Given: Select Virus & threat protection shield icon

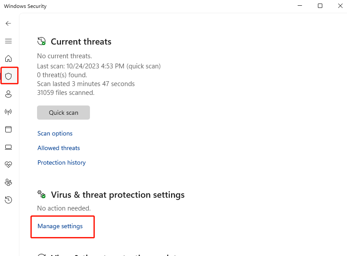Looking at the screenshot, I should click(x=8, y=76).
